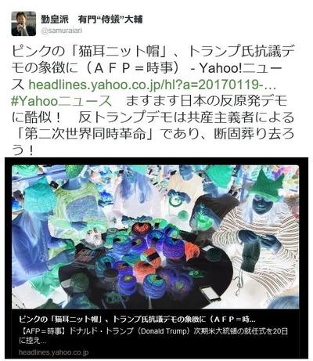Click the tweet's first line ピンクの「猫耳ニット帽」
313x361 pixels.
coord(89,52)
